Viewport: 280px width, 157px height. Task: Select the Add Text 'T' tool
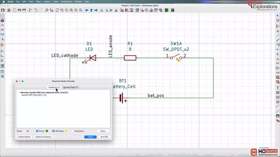point(277,88)
